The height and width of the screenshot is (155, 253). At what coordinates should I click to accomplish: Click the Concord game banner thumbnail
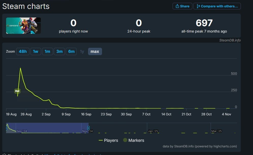coord(23,26)
